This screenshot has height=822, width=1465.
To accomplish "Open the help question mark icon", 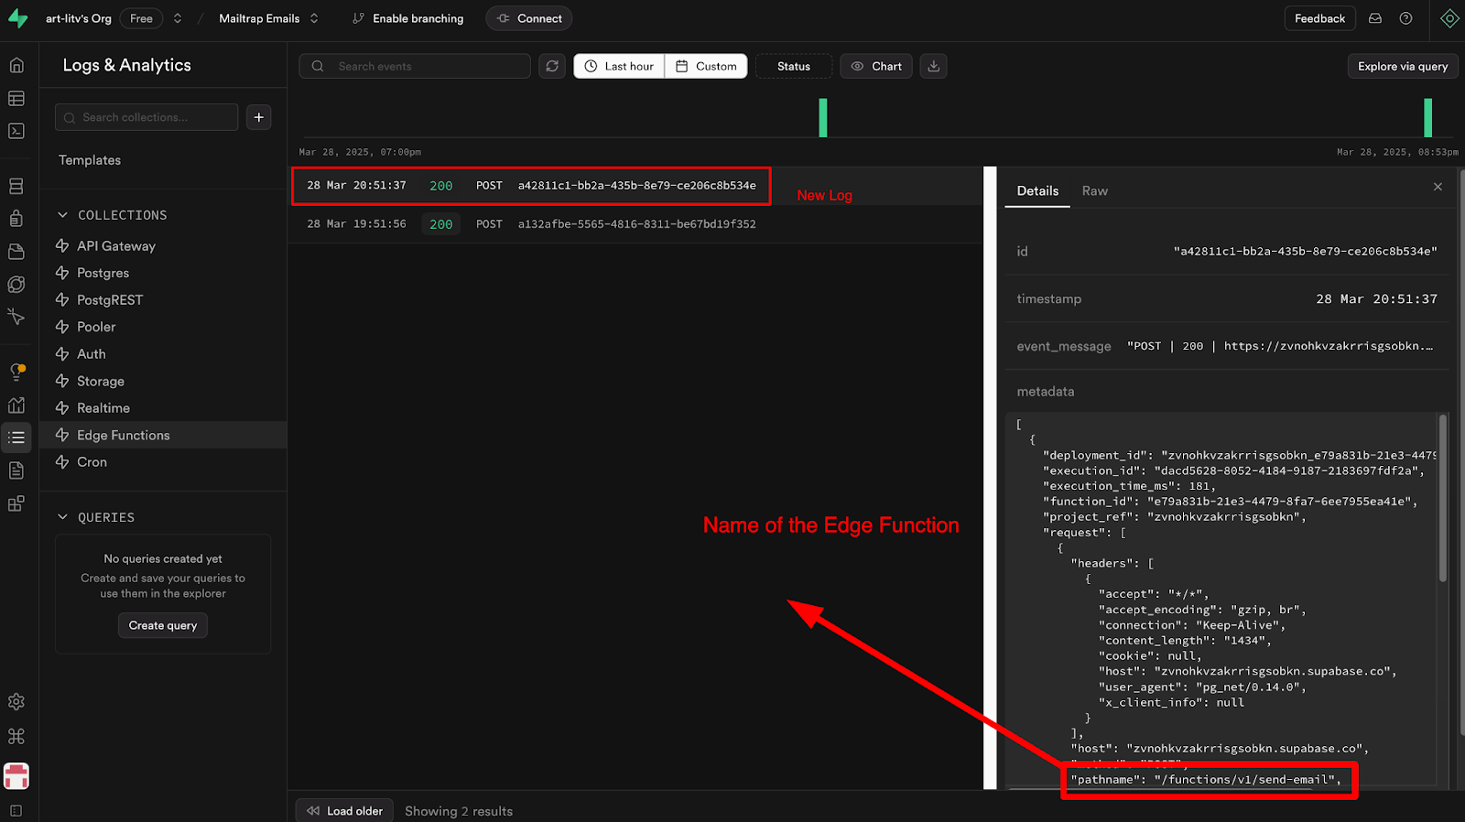I will coord(1406,18).
